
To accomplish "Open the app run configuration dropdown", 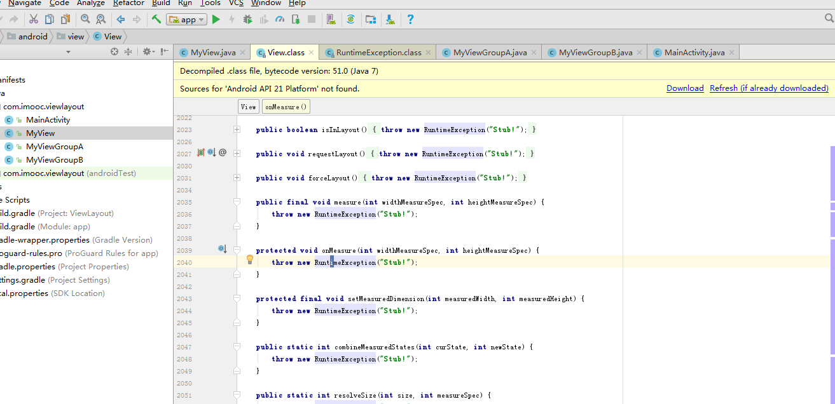I will (x=187, y=20).
